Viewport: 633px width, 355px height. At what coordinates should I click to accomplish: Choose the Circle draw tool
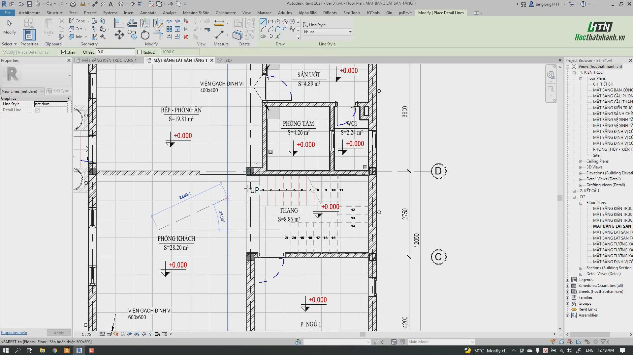click(292, 21)
